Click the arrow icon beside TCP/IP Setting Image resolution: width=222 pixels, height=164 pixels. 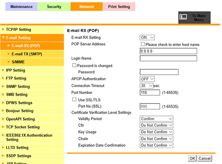point(3,30)
